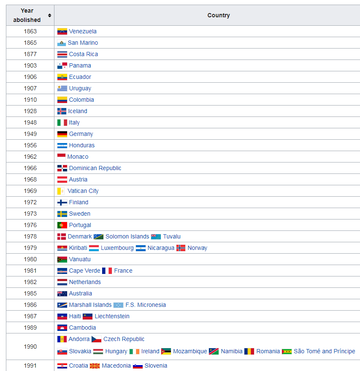
Task: Click the Vanuatu flag icon
Action: (62, 259)
